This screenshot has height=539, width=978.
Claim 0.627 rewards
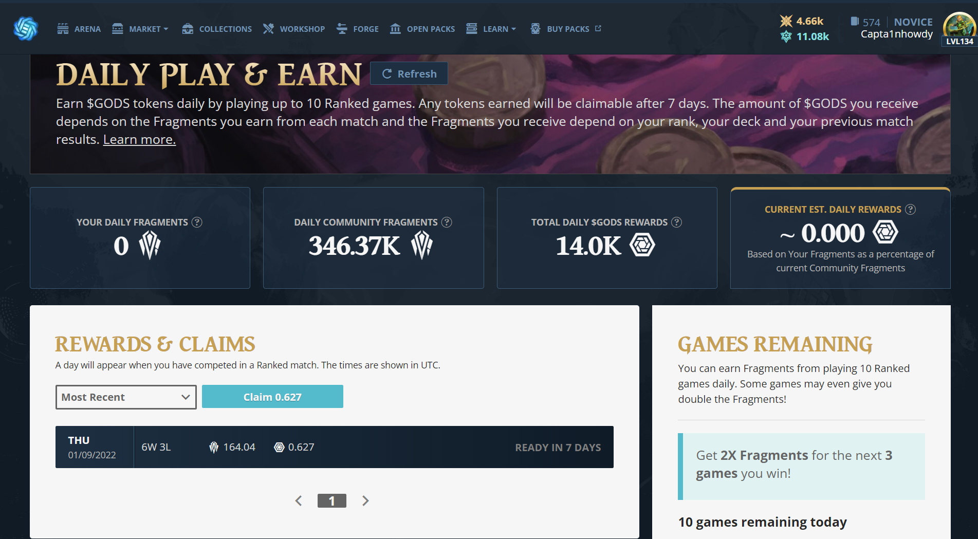272,397
